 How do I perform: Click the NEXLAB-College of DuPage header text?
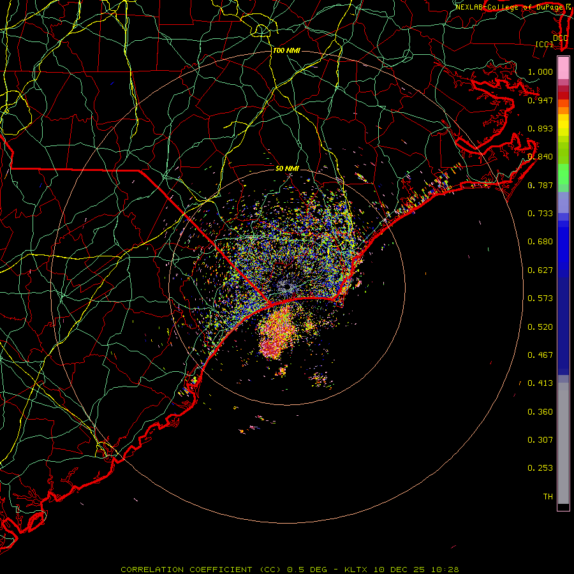tap(510, 7)
